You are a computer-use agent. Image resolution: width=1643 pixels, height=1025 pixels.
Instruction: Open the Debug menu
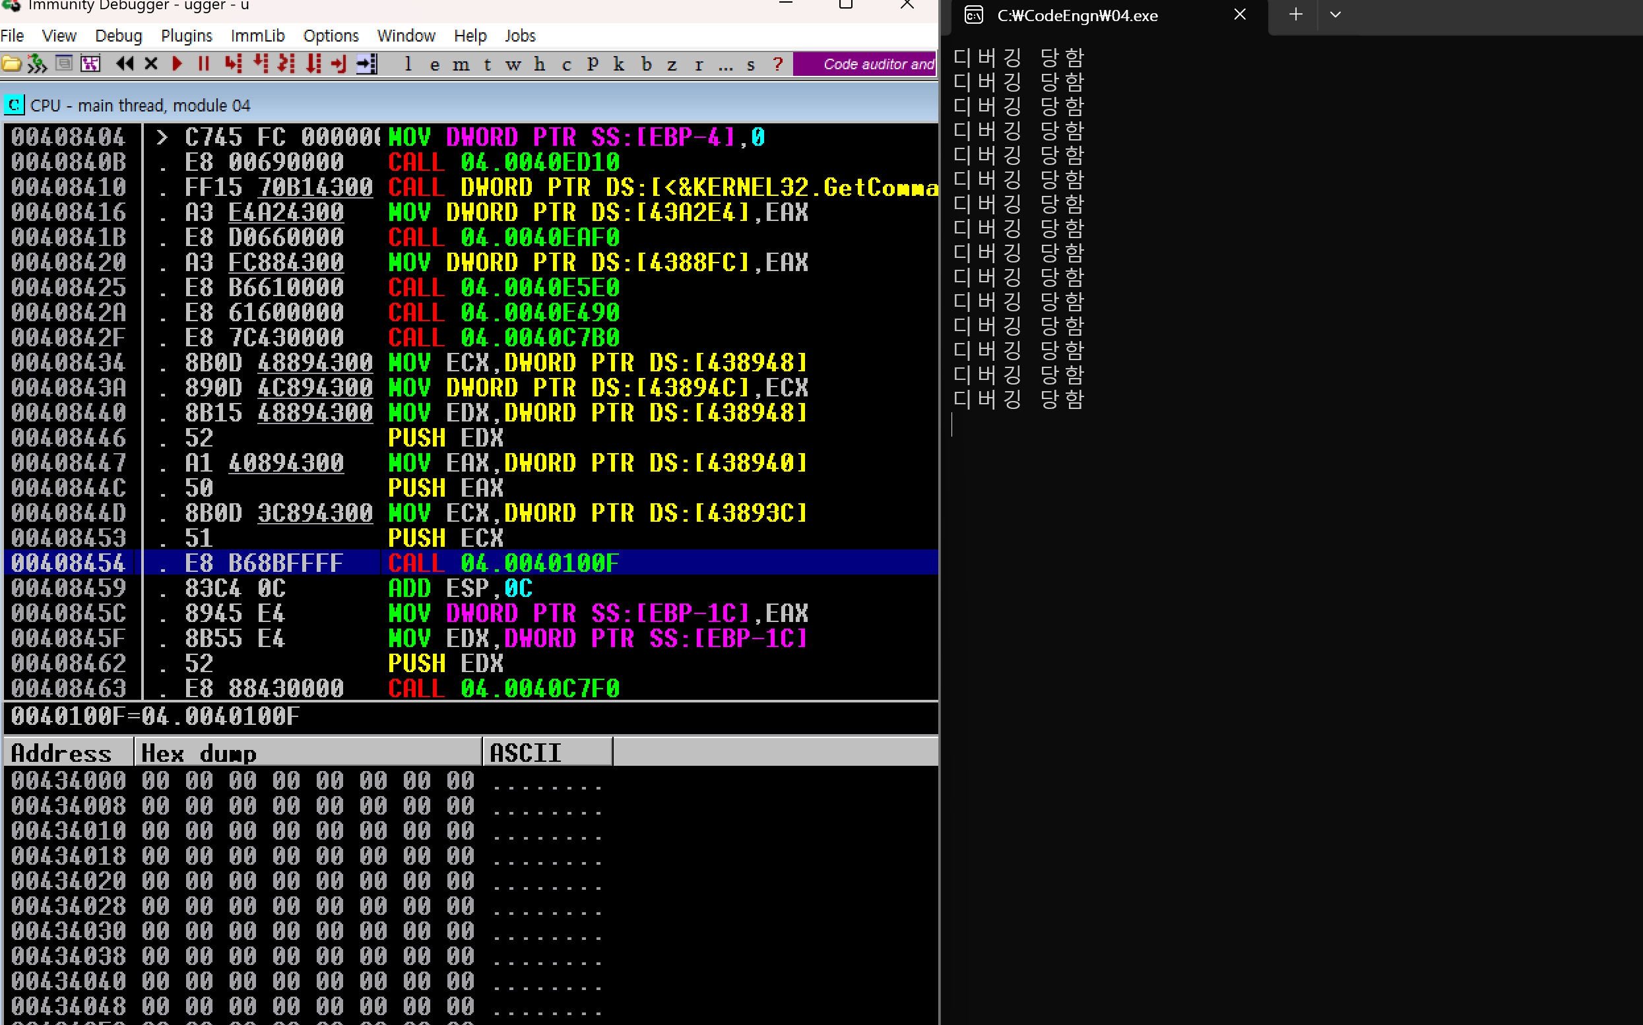(118, 35)
